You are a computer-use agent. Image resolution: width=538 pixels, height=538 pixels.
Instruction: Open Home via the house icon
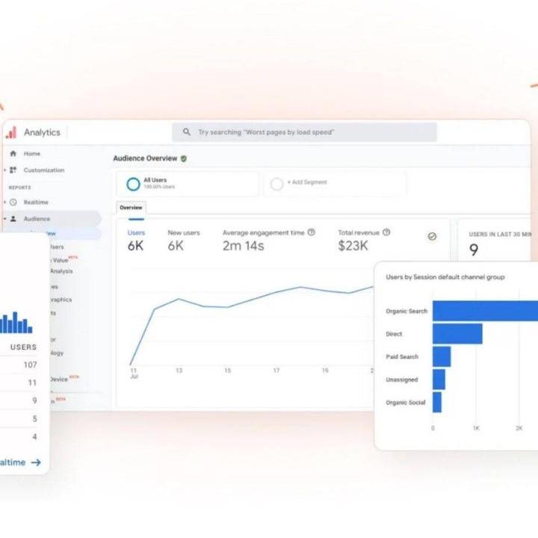[x=13, y=154]
